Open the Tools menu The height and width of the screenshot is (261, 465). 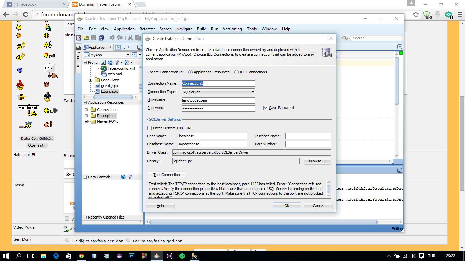pos(252,29)
